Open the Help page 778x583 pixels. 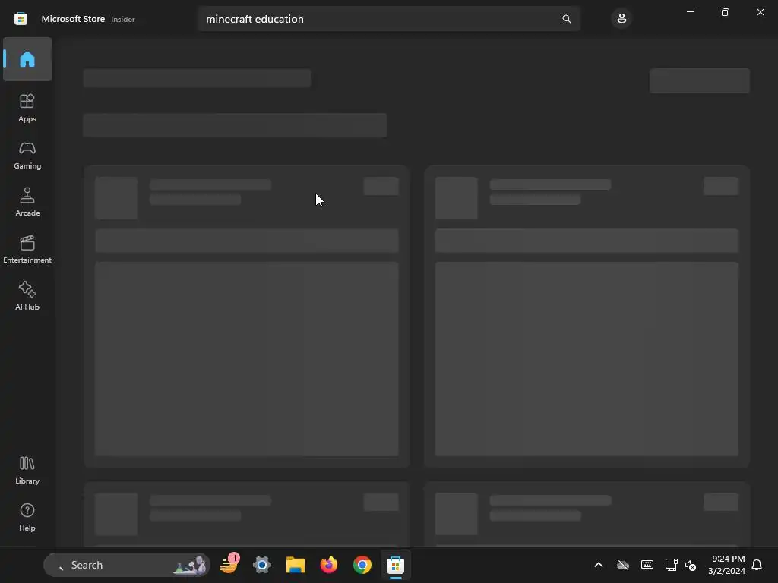pos(27,518)
